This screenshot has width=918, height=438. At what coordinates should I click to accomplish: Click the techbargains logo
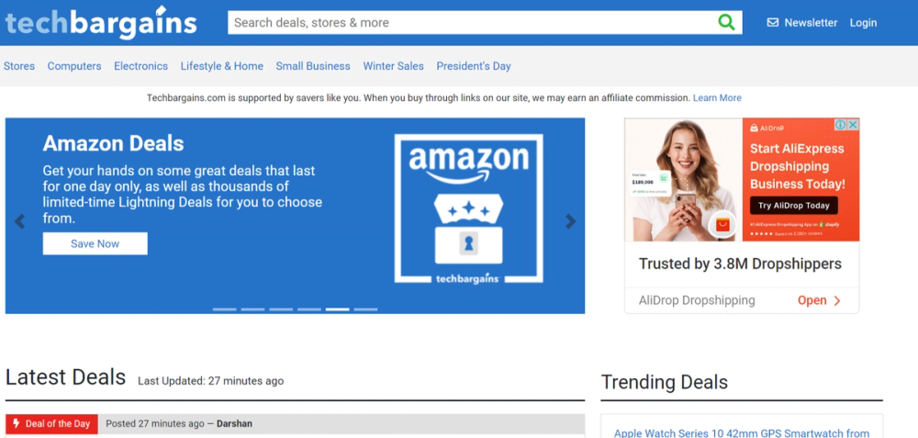point(101,22)
